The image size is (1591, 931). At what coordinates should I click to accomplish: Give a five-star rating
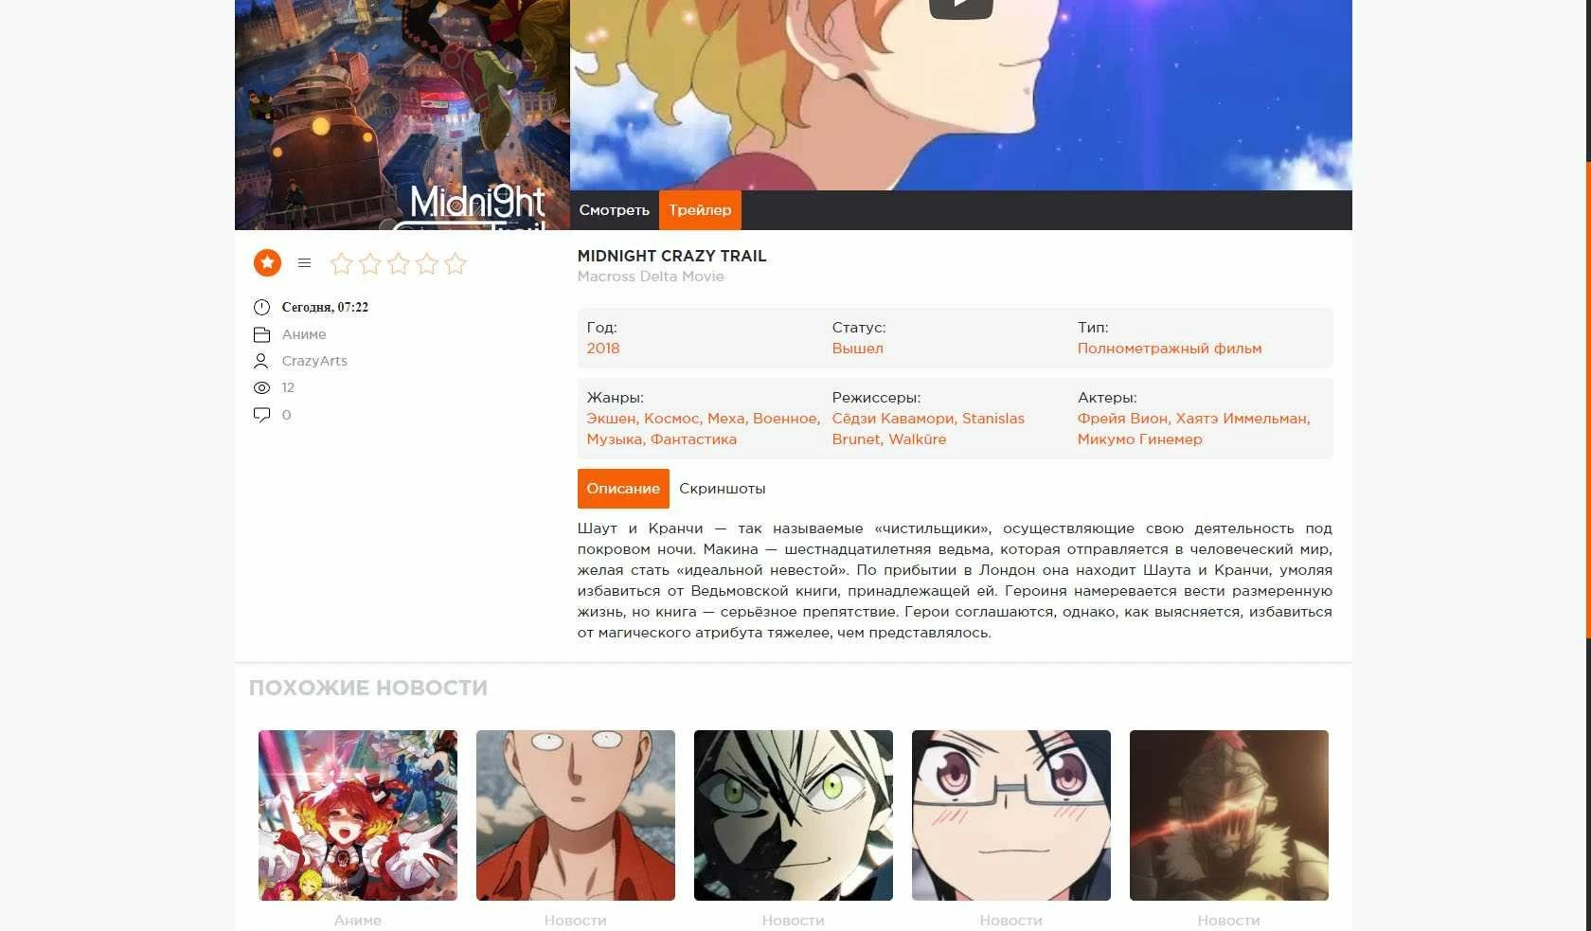[456, 263]
